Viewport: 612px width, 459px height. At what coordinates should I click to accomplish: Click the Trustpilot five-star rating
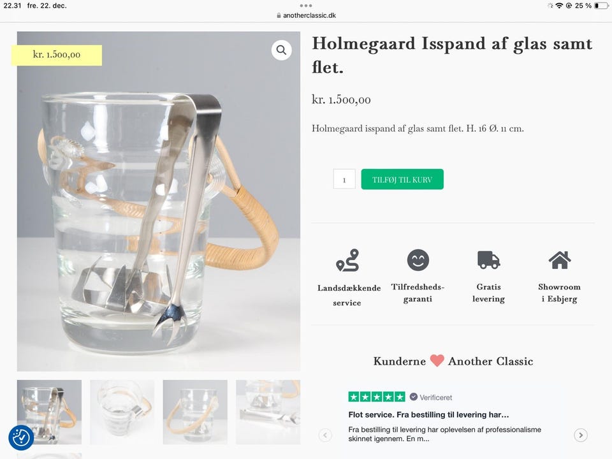pyautogui.click(x=377, y=396)
